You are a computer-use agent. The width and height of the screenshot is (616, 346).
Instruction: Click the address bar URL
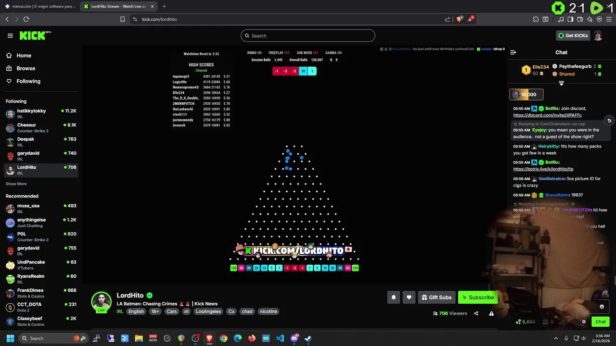[159, 19]
